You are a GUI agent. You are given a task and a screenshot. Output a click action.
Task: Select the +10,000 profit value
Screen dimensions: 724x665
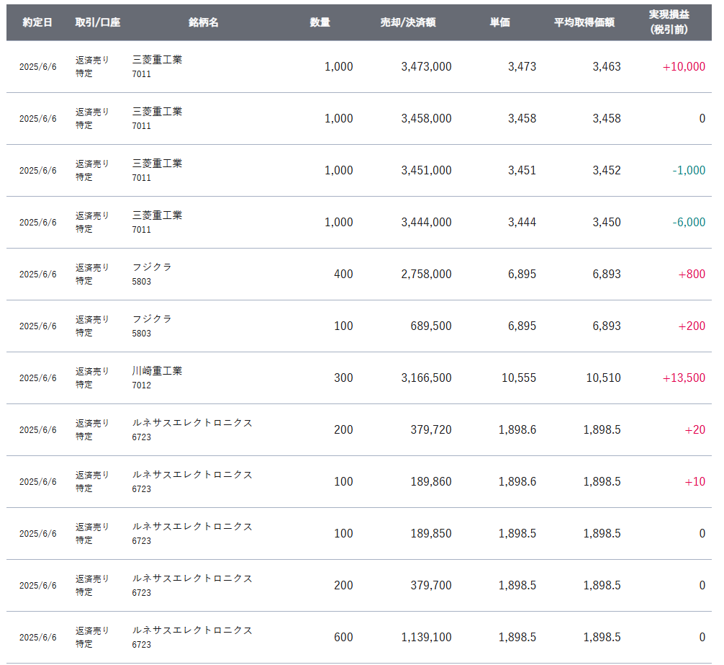[x=684, y=66]
